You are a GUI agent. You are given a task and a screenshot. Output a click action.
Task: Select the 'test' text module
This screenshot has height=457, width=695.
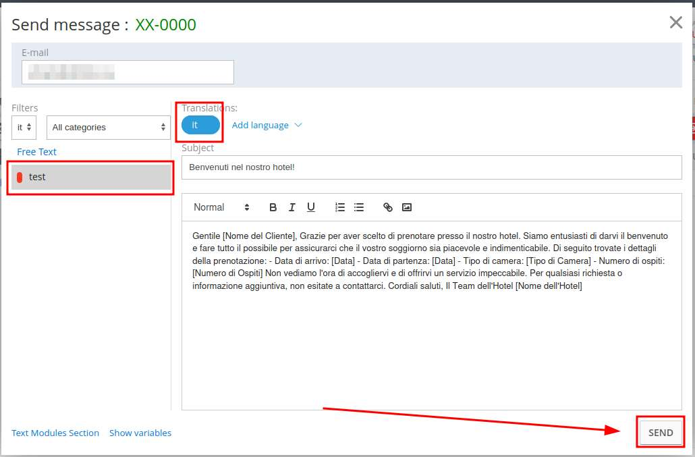(90, 177)
